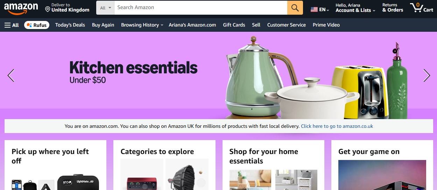Click here to go to amazon.co.uk

[x=337, y=126]
